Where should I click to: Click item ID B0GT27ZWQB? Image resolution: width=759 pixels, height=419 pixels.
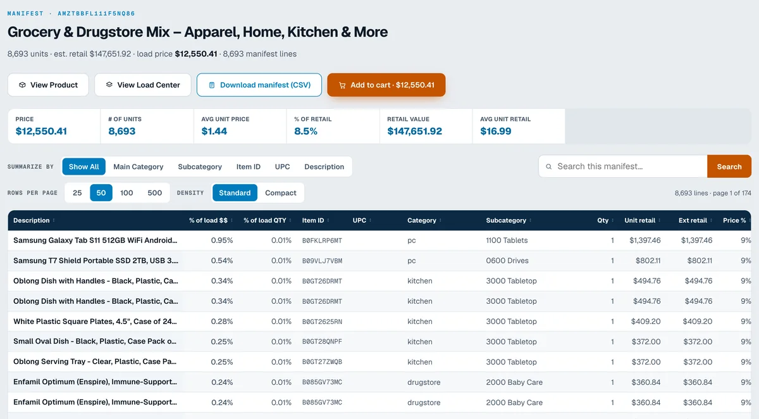click(322, 362)
